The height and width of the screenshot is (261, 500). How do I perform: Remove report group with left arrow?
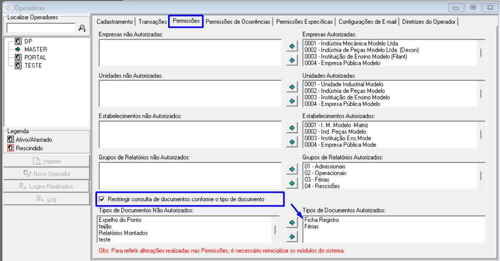pos(292,183)
